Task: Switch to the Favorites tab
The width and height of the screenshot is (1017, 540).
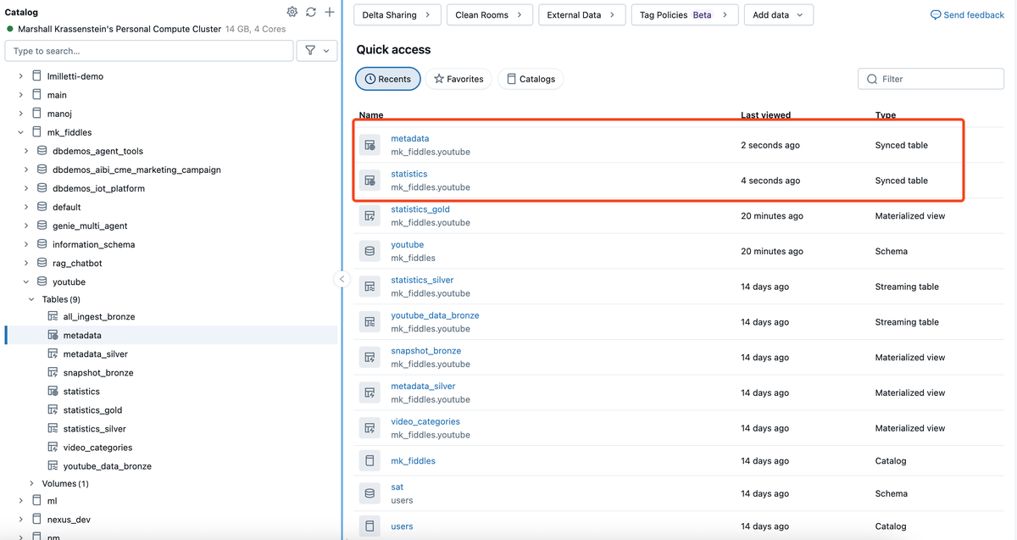Action: (458, 79)
